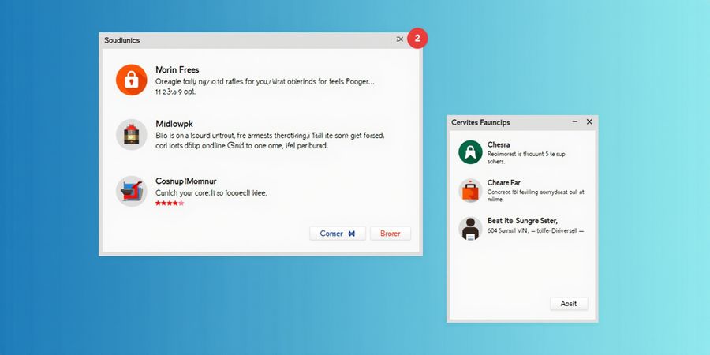Click the red star rating under Cosnup Momnur
The image size is (710, 355).
coord(170,204)
